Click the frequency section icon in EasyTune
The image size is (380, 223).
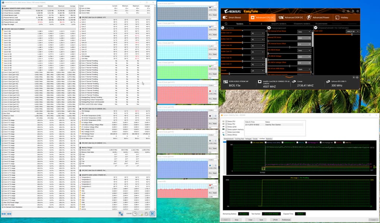click(223, 28)
